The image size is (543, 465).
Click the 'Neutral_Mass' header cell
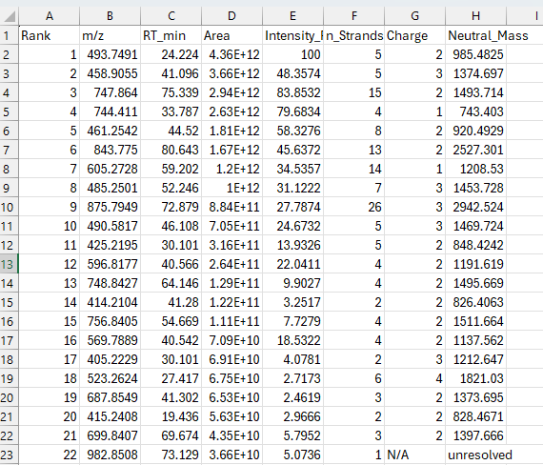coord(475,35)
